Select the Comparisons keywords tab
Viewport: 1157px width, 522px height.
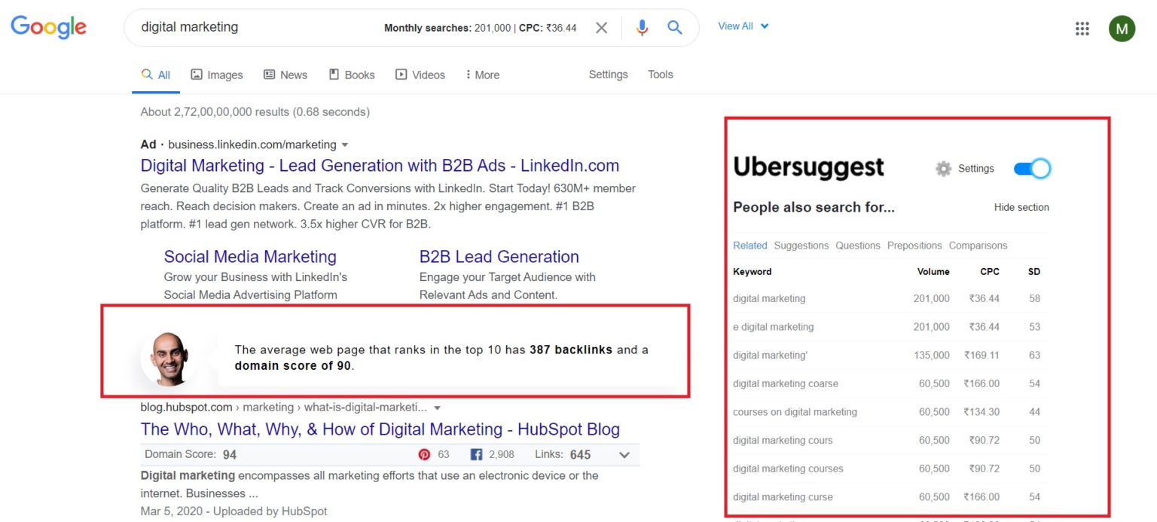click(x=978, y=246)
